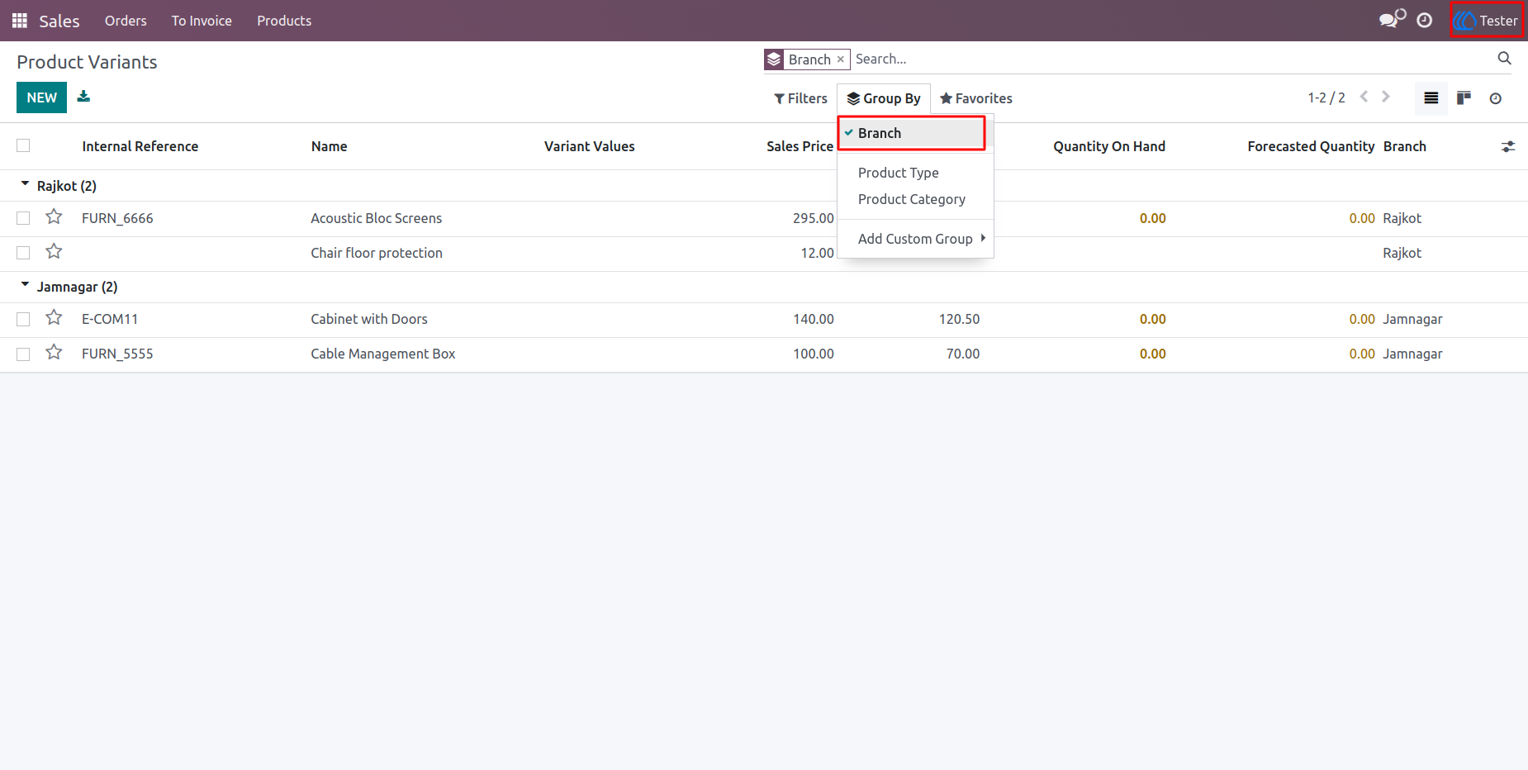Check the FURN_5555 row checkbox
The image size is (1528, 770).
pyautogui.click(x=23, y=354)
